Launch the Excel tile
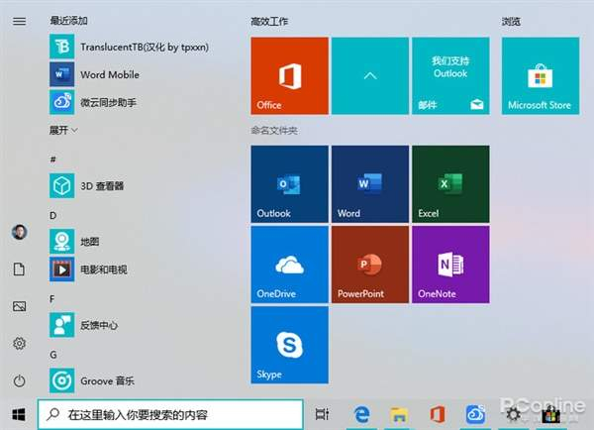Screen dimensions: 594x430 [x=450, y=184]
